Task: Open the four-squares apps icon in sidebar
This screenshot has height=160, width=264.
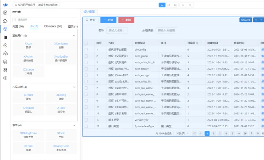Action: click(x=5, y=70)
